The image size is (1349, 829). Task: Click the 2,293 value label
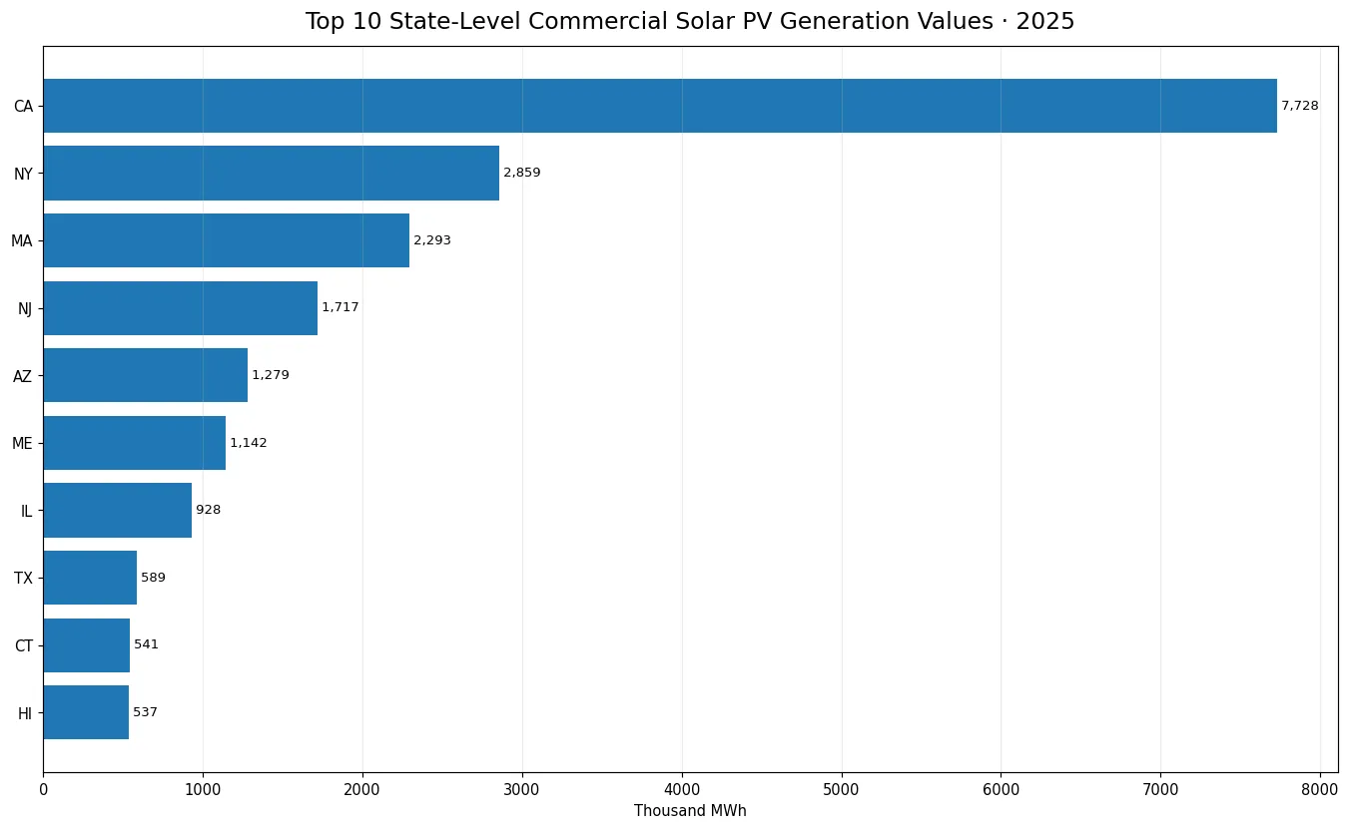coord(432,240)
